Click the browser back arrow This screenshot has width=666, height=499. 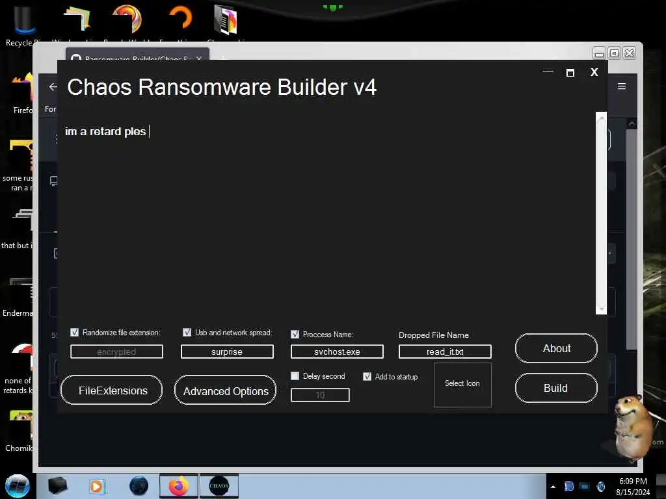coord(53,87)
